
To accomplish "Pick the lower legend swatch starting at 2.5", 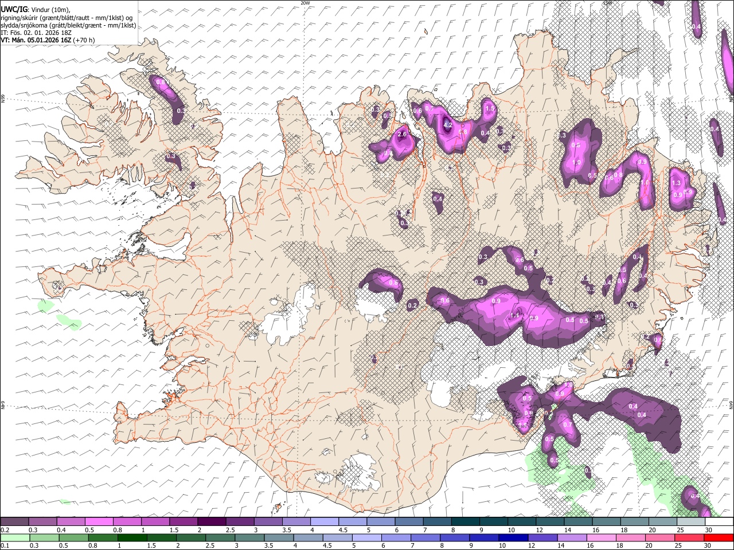I will pyautogui.click(x=221, y=537).
